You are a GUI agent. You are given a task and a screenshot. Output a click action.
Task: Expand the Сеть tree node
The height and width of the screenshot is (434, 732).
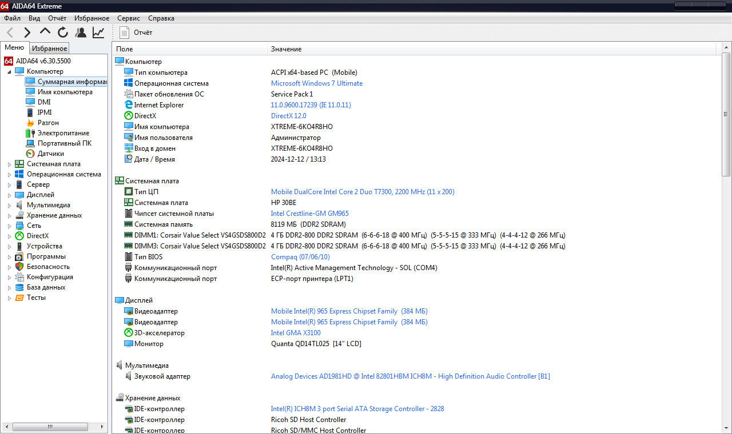click(9, 226)
